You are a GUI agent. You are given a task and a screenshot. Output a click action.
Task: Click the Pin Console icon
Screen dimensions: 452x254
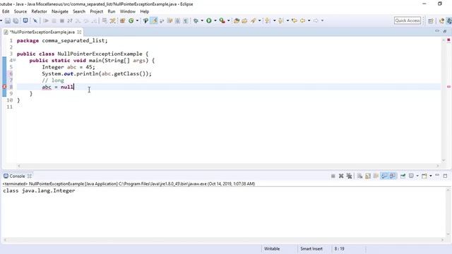[403, 176]
